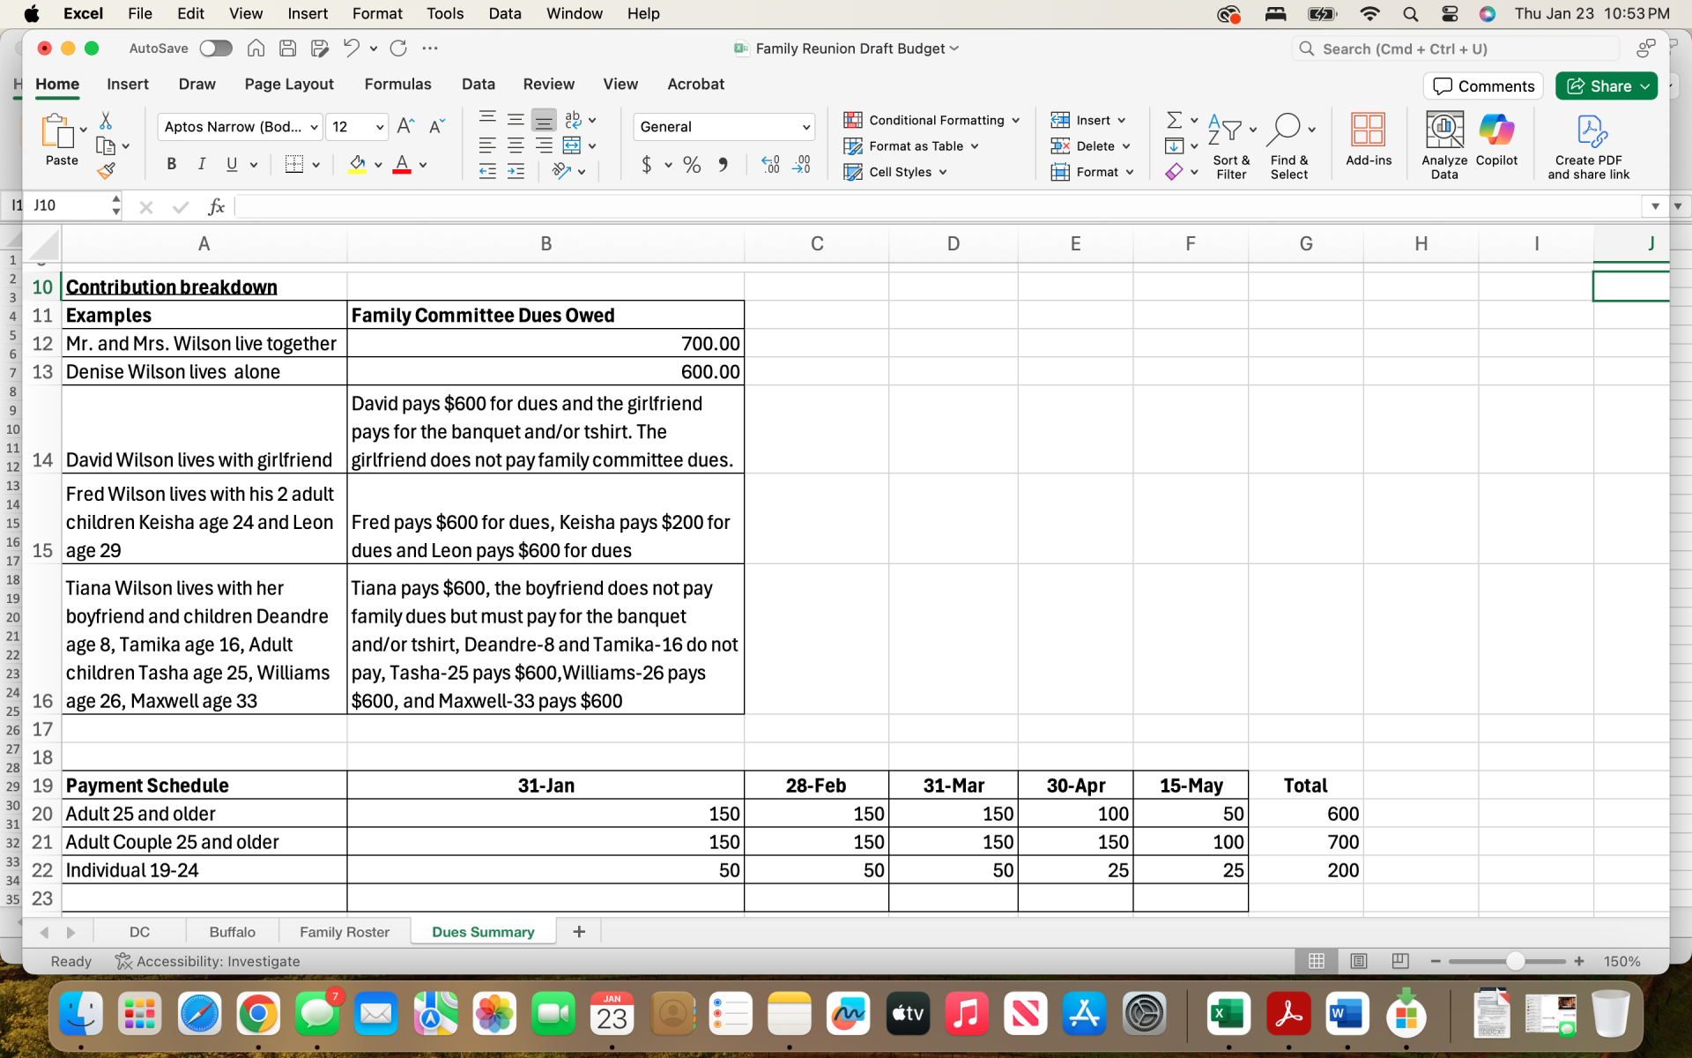
Task: Click the Comments button
Action: pos(1483,86)
